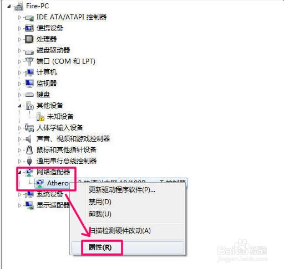Click the mouse (鼠标) device icon

point(29,150)
